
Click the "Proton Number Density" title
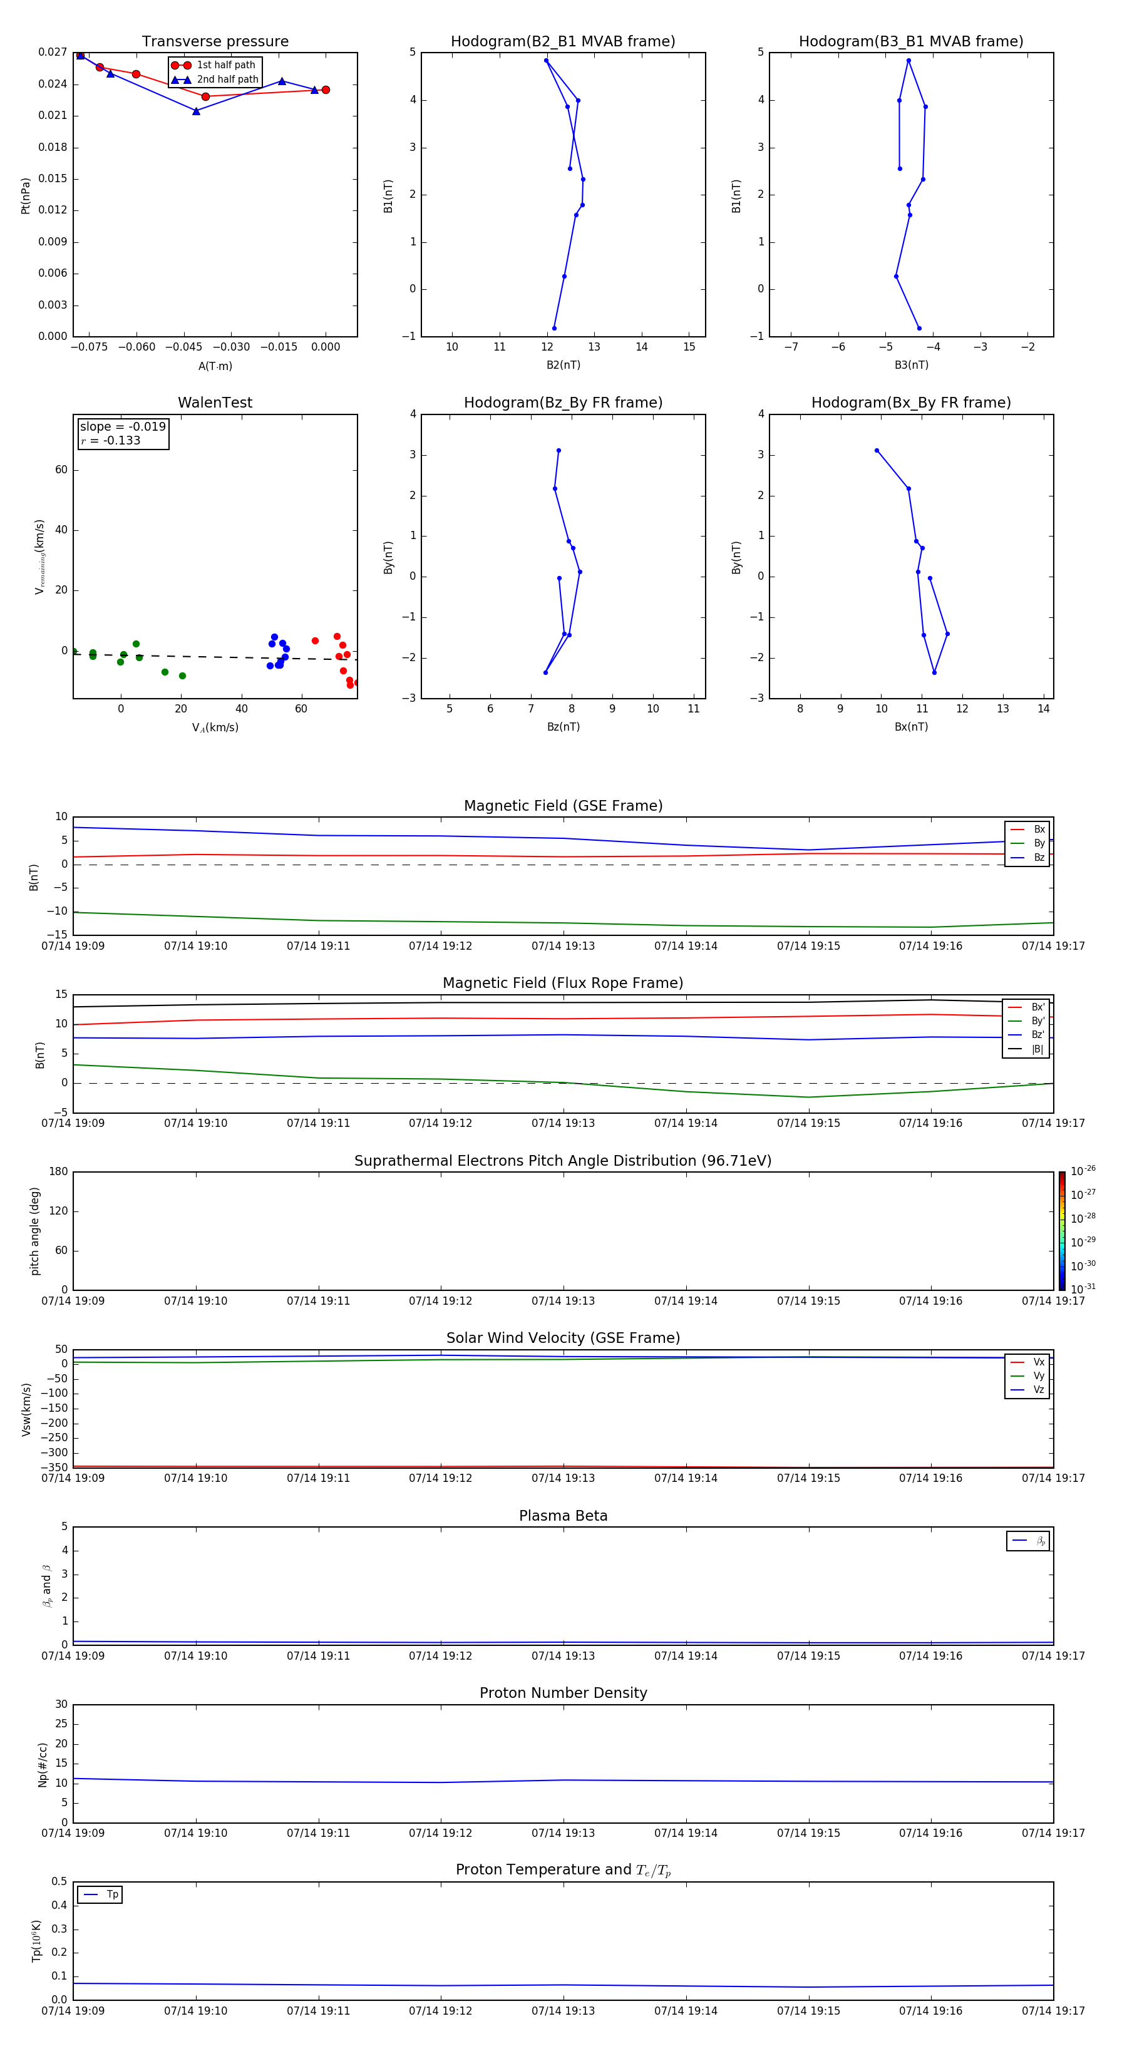(x=562, y=1692)
